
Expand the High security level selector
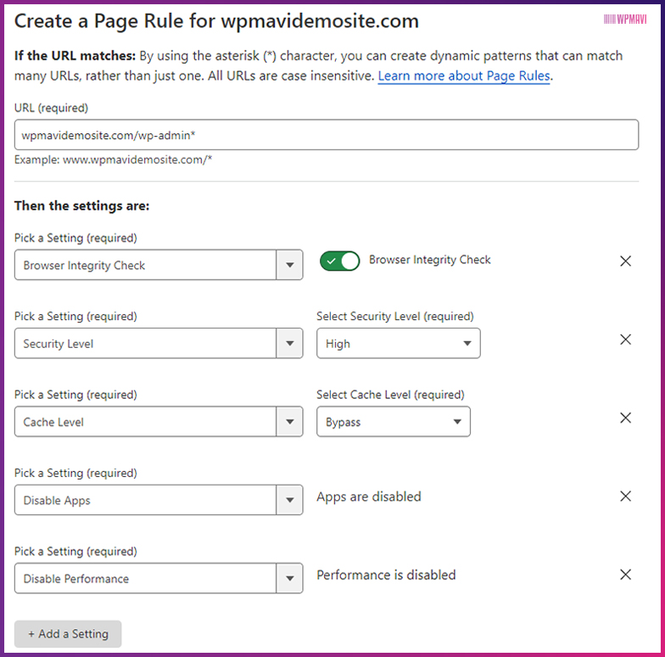[399, 343]
